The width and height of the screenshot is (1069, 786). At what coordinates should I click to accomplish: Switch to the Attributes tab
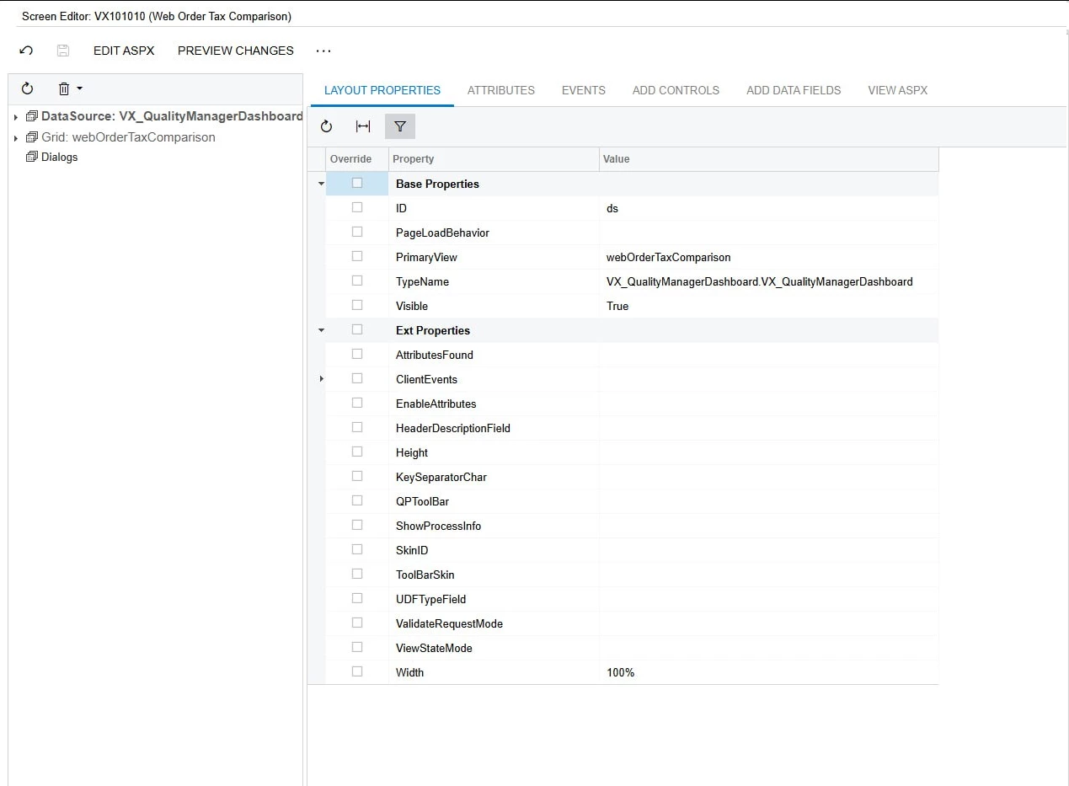coord(501,90)
